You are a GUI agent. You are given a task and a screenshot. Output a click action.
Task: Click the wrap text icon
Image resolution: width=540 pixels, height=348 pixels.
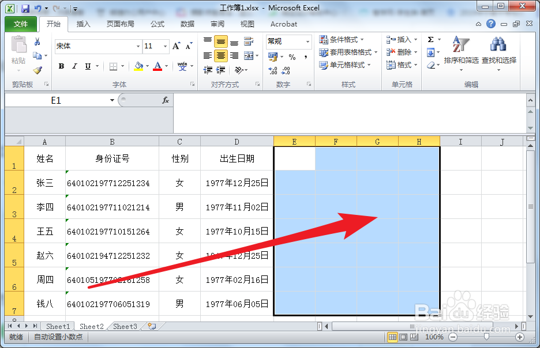coord(249,41)
